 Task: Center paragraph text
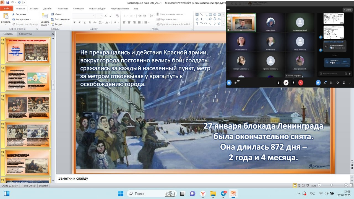[129, 22]
